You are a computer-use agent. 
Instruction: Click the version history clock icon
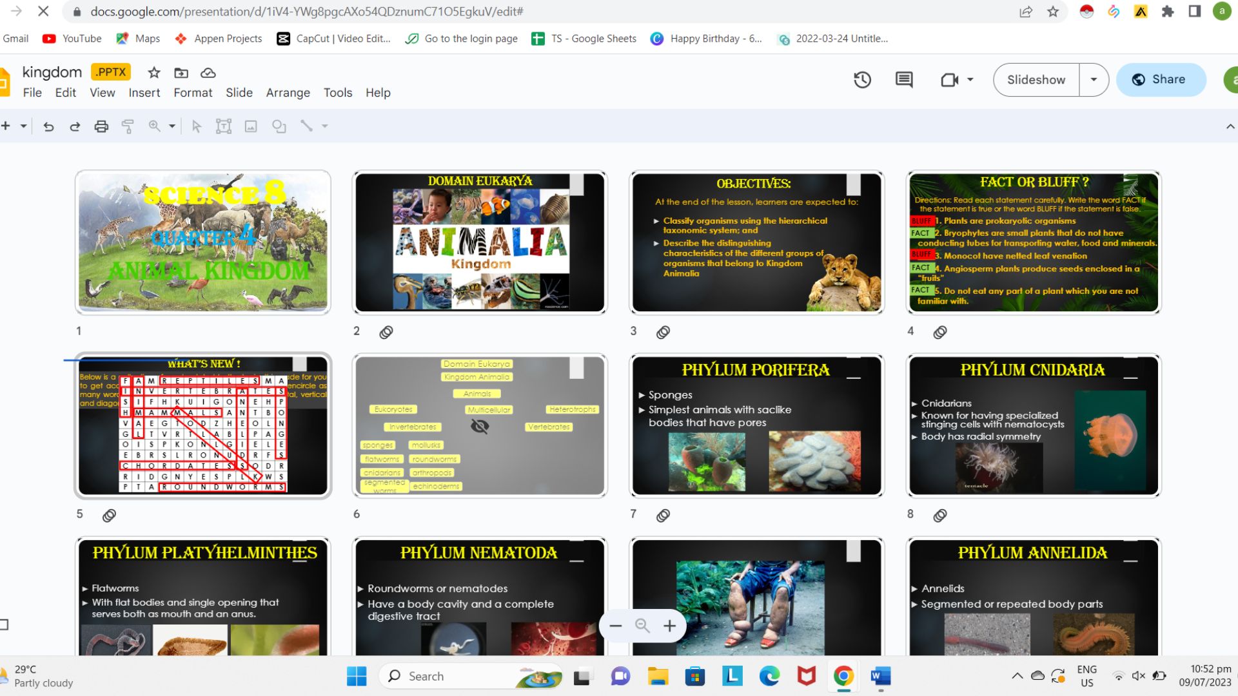862,80
